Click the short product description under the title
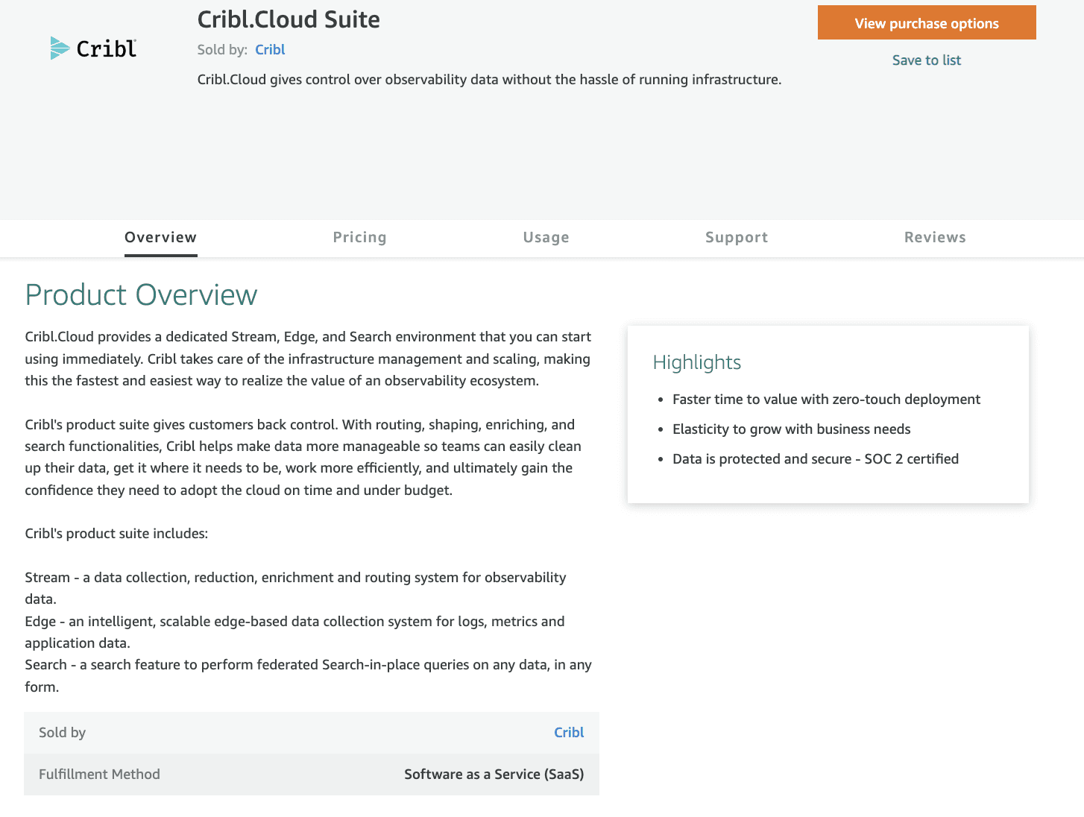Image resolution: width=1084 pixels, height=817 pixels. click(489, 80)
